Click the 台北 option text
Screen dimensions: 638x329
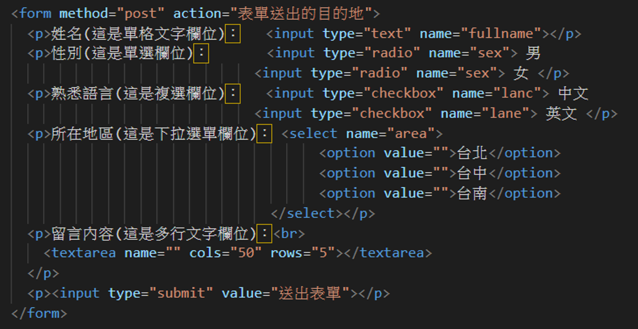472,153
